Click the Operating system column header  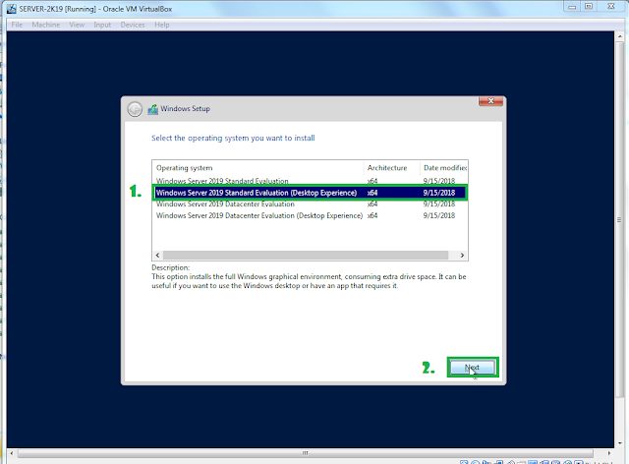pyautogui.click(x=257, y=168)
